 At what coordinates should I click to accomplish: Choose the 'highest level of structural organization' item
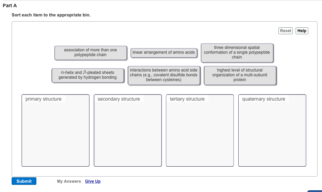point(240,75)
